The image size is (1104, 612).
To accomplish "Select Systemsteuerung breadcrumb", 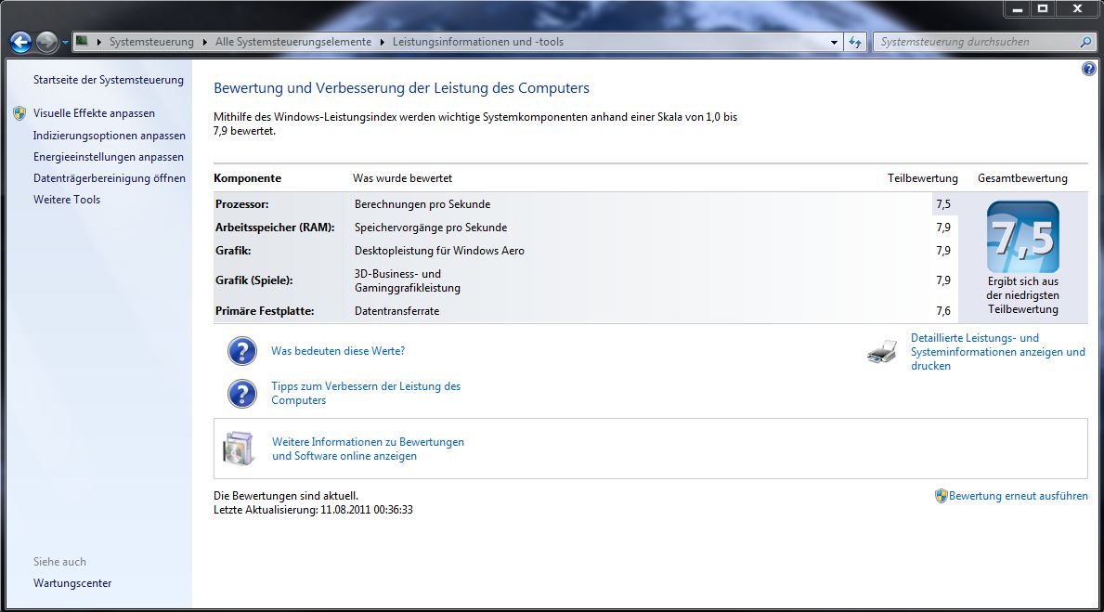I will click(x=151, y=43).
